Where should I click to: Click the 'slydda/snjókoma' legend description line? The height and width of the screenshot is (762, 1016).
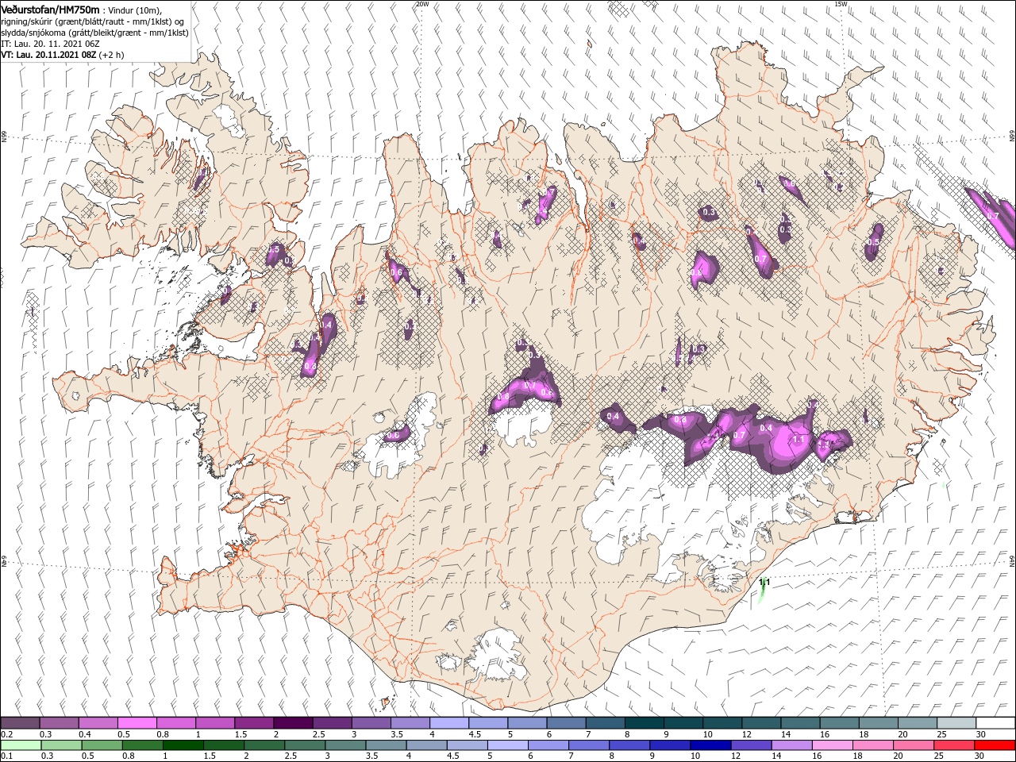[94, 33]
